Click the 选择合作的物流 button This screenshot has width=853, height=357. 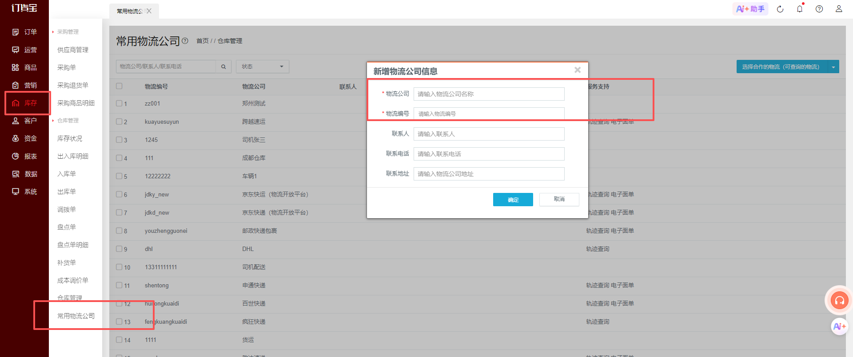[x=781, y=67]
